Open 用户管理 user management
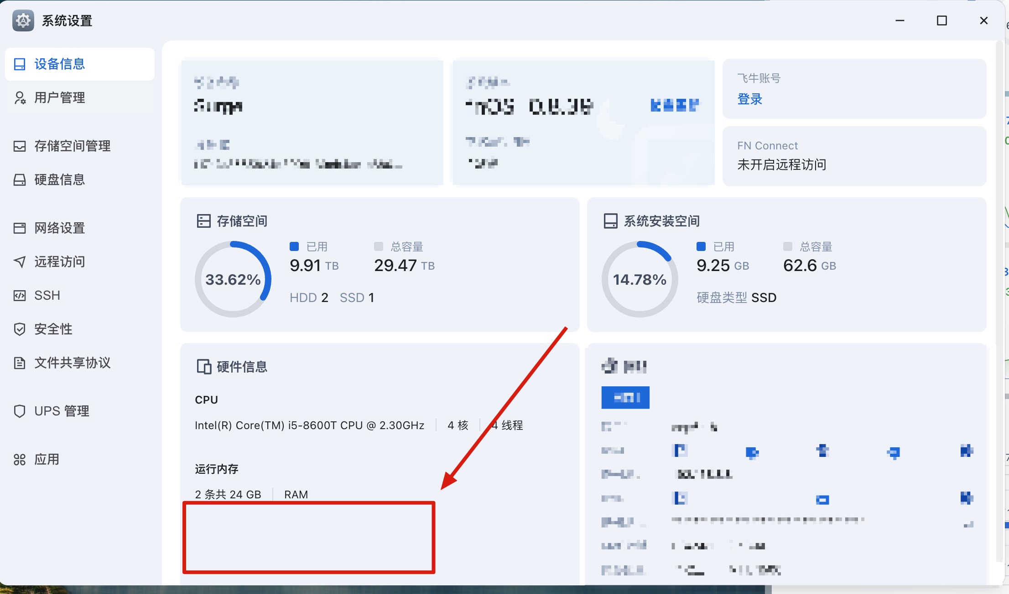 click(80, 98)
